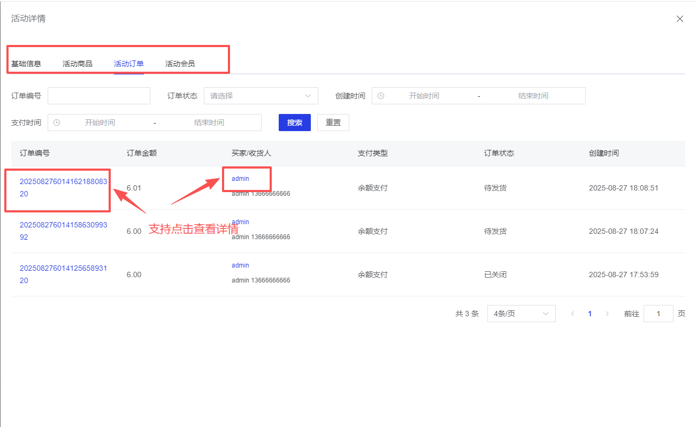Close the 活动详情 dialog with X icon
The height and width of the screenshot is (427, 696).
coord(679,19)
